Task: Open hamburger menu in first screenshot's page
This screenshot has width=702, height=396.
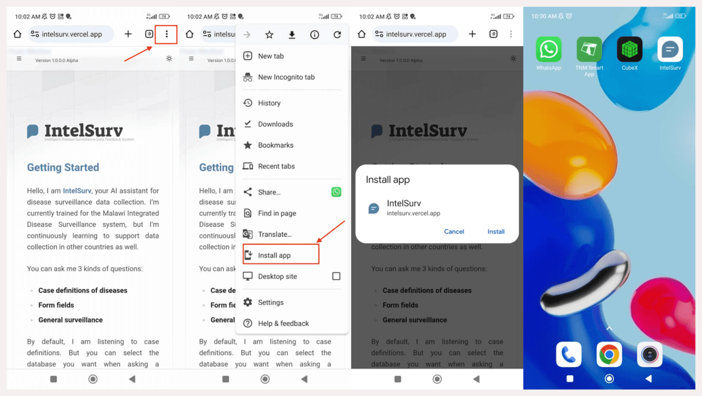Action: pyautogui.click(x=19, y=59)
